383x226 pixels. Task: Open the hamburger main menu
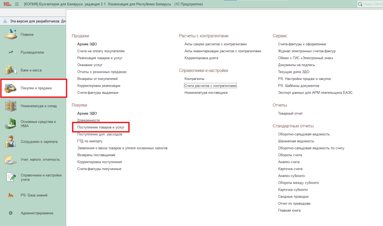[16, 4]
